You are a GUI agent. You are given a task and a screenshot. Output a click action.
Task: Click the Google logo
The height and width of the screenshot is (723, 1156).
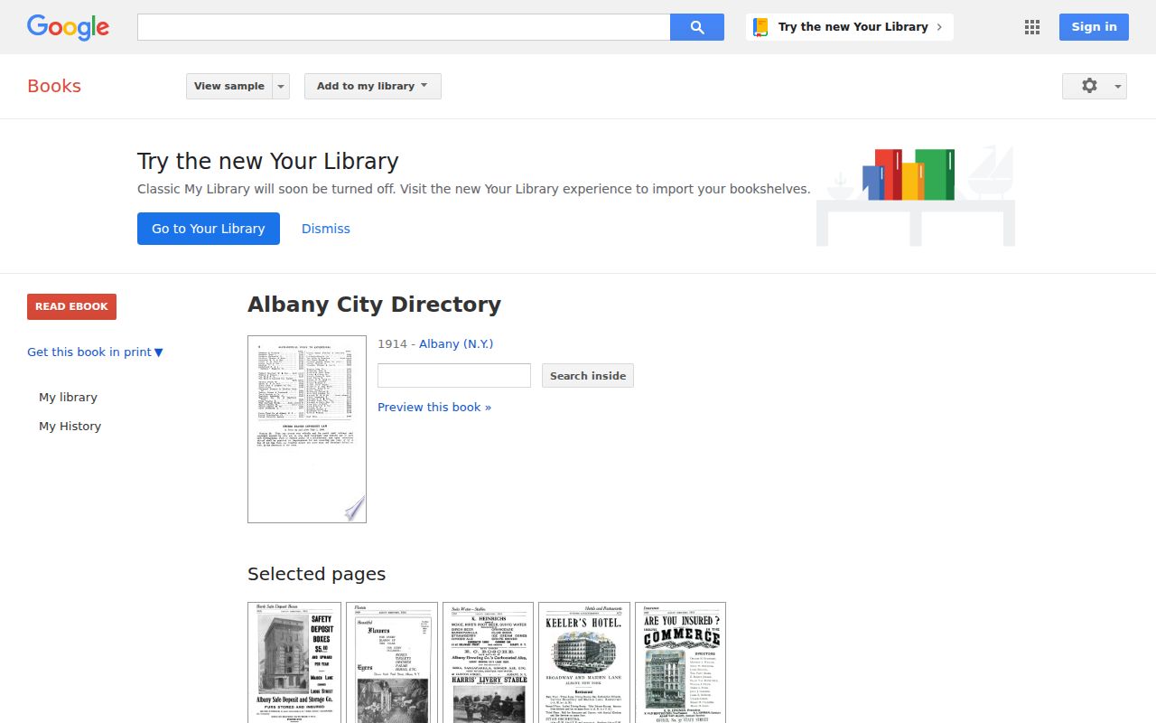68,27
